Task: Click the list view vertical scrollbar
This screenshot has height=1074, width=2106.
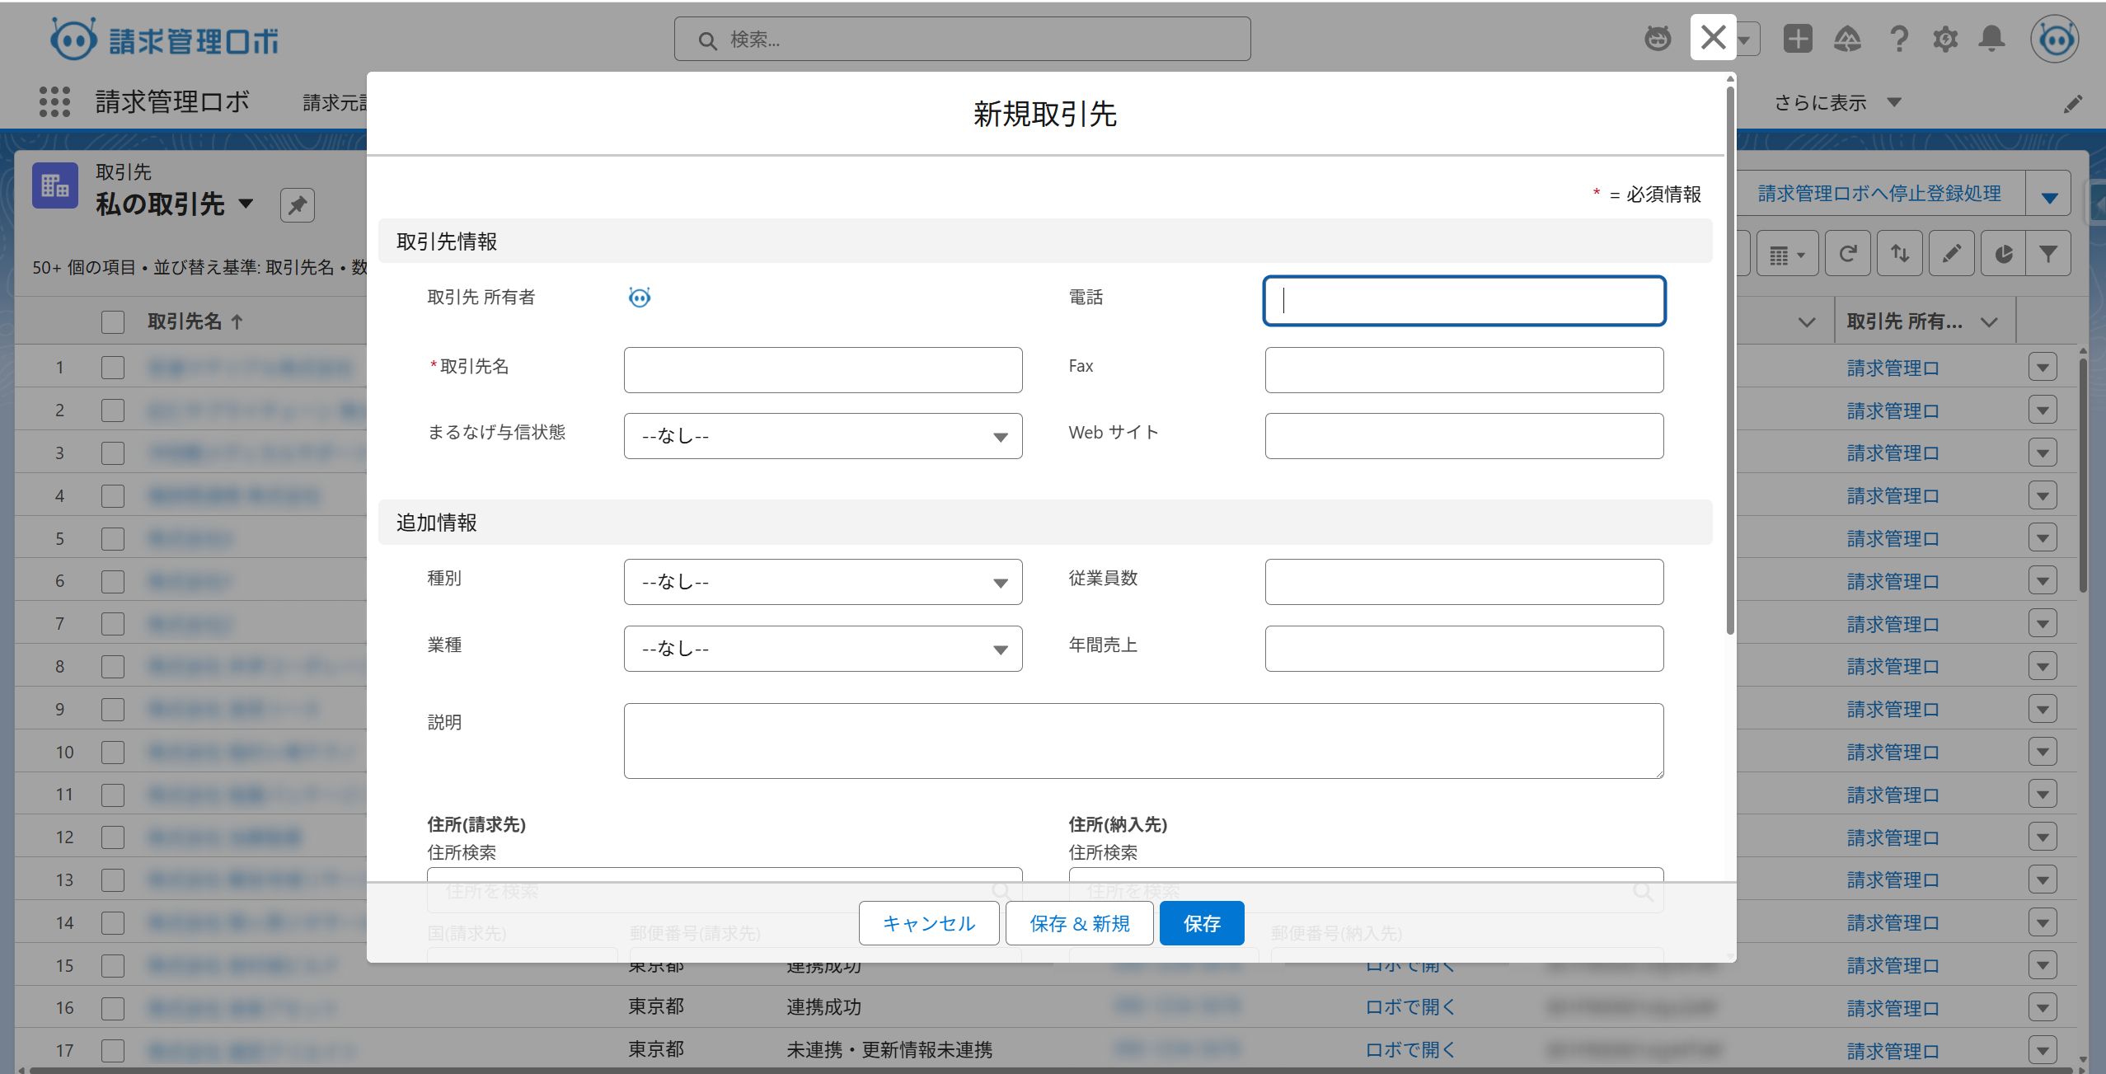Action: tap(2083, 474)
